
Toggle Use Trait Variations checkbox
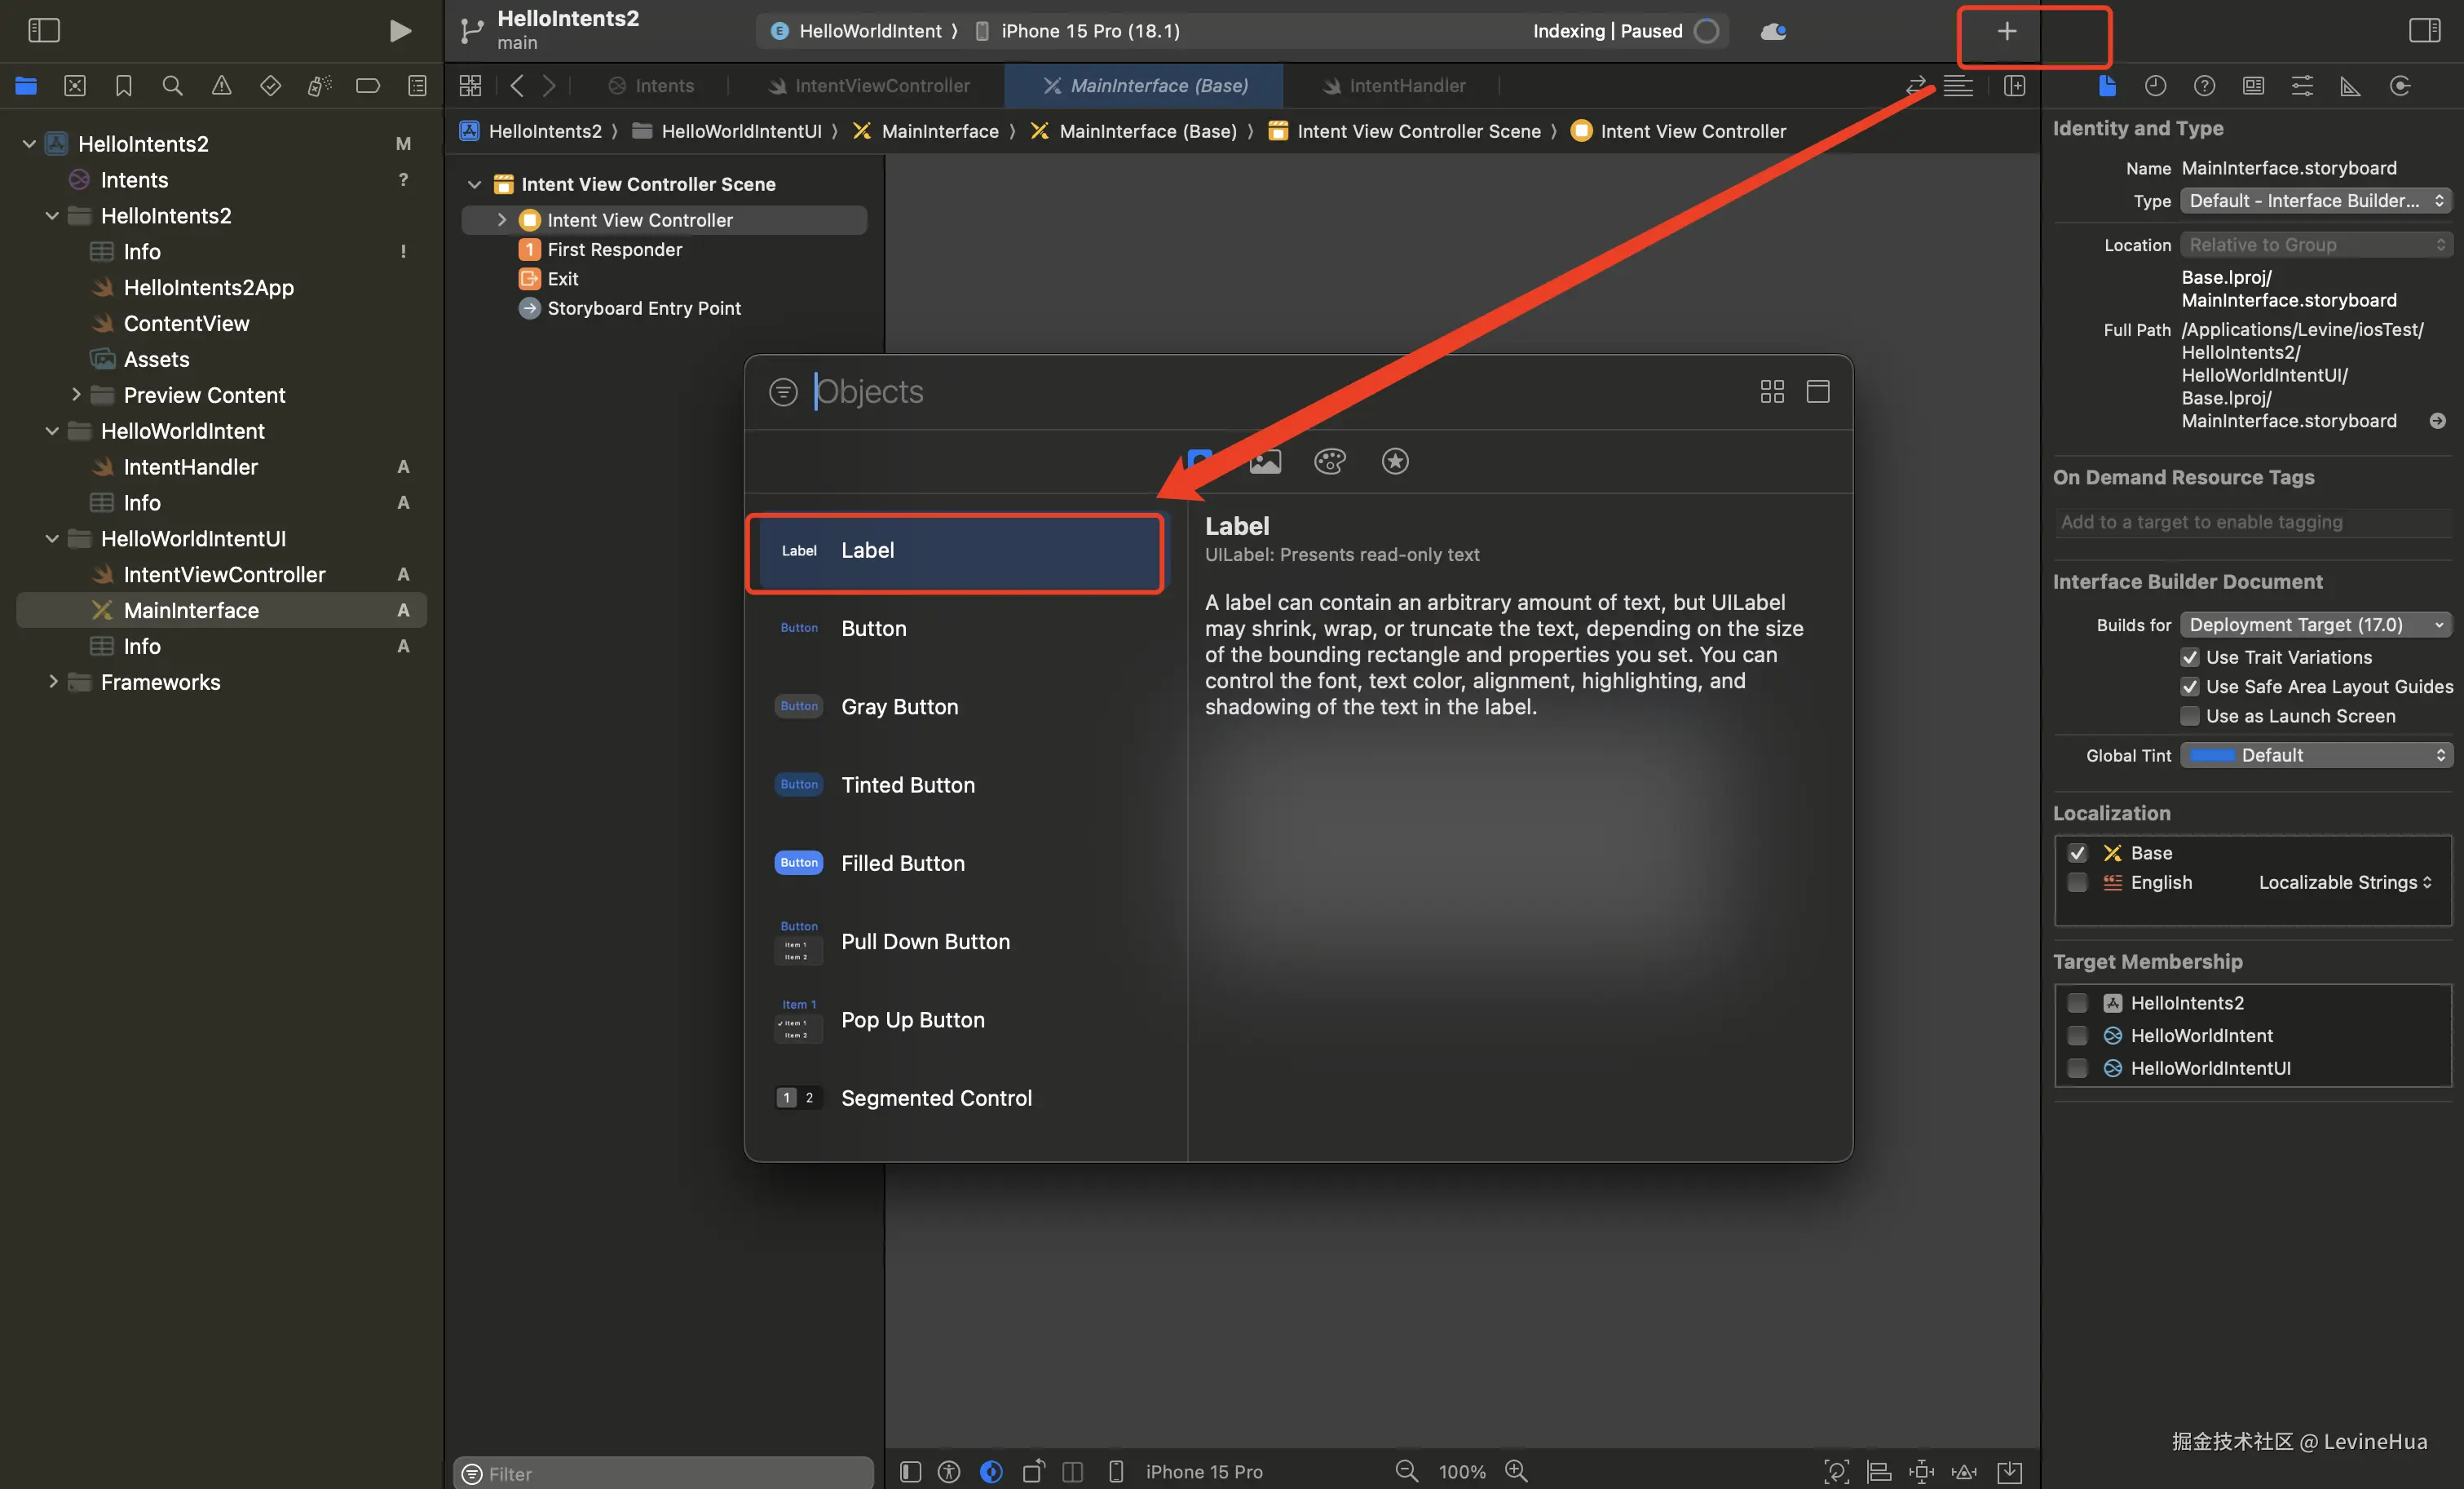[x=2190, y=657]
